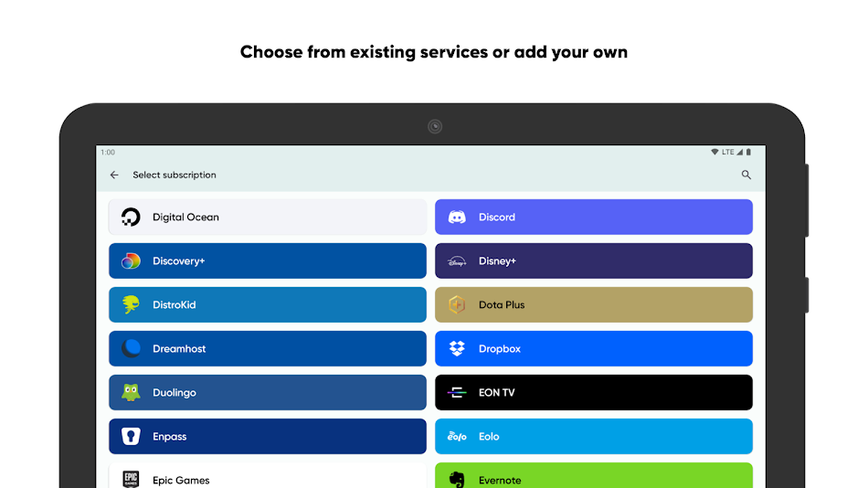The height and width of the screenshot is (488, 868).
Task: Click the Disney+ logo icon
Action: coord(457,261)
